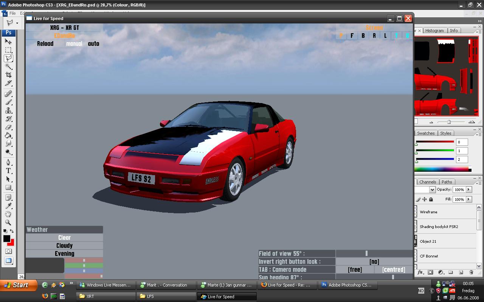This screenshot has width=484, height=302.
Task: Open the Swatches panel options menu
Action: (x=479, y=134)
